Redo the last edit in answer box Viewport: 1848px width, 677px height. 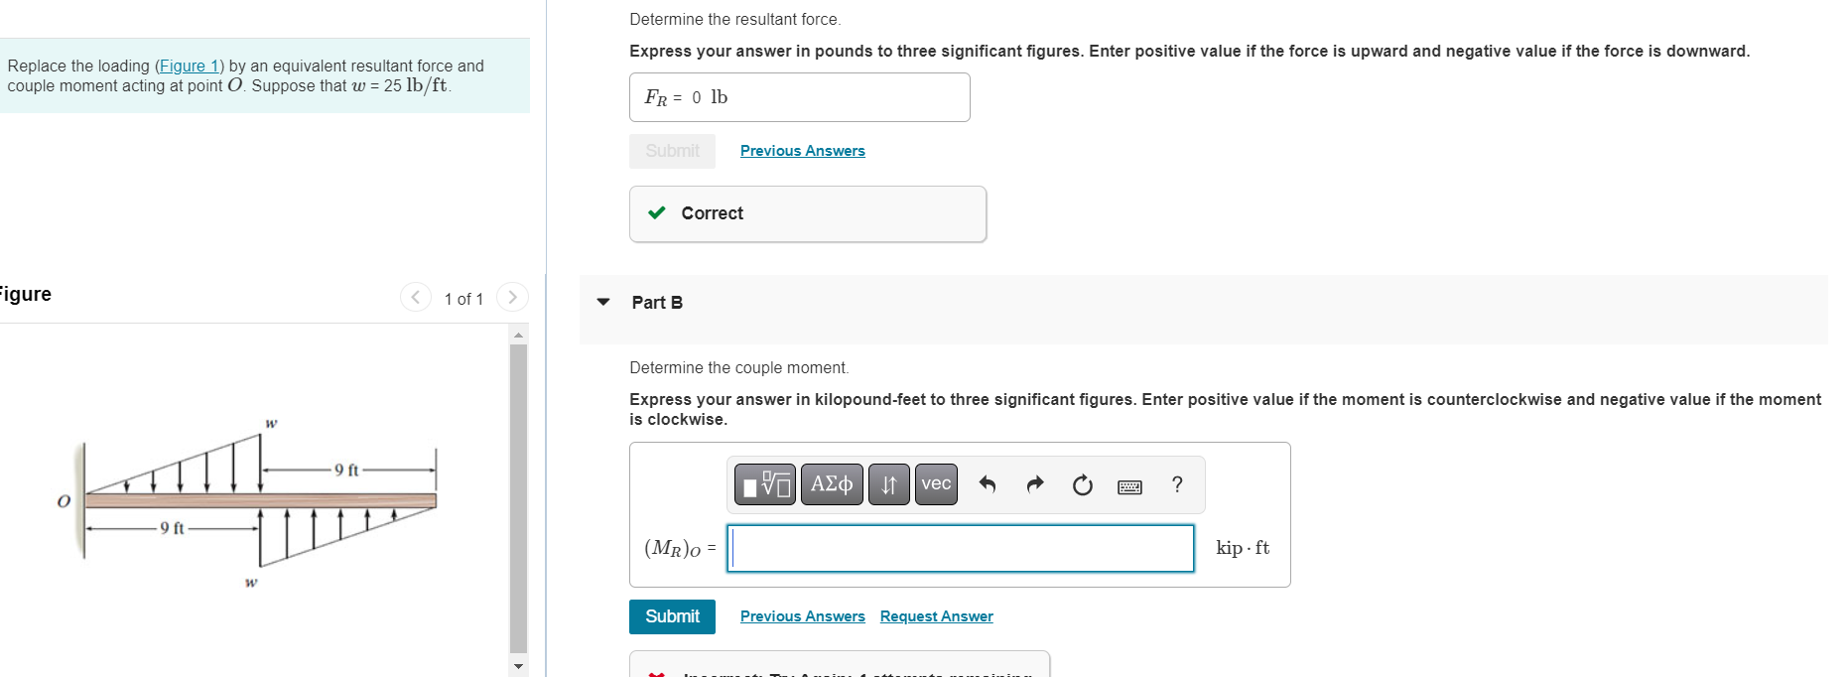click(x=1035, y=484)
